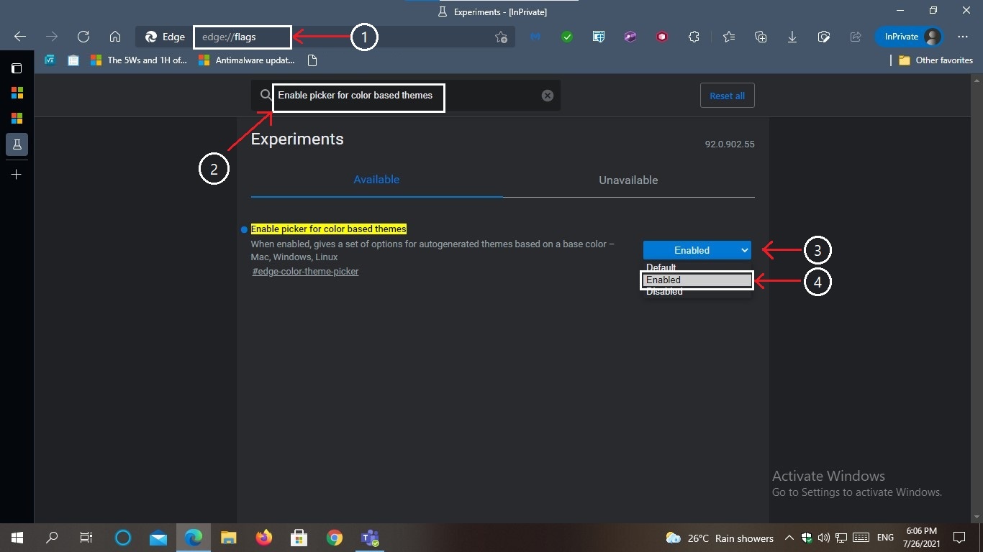Viewport: 983px width, 552px height.
Task: Open the Extensions puzzle-piece icon
Action: pyautogui.click(x=694, y=37)
